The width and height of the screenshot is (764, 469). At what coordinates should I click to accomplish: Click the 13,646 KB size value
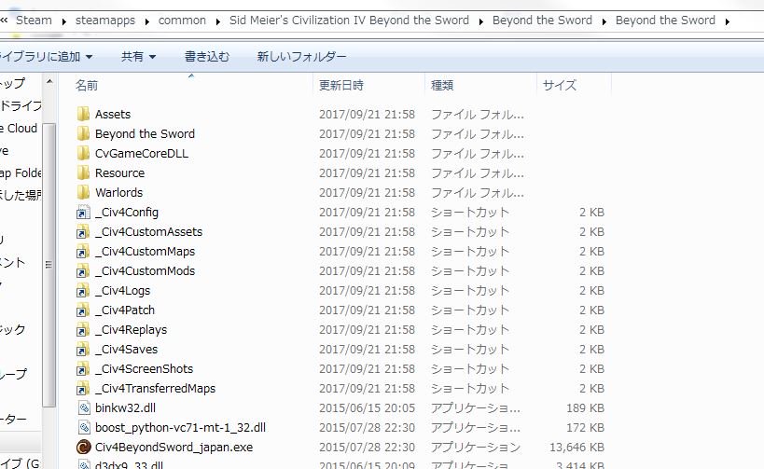[576, 447]
